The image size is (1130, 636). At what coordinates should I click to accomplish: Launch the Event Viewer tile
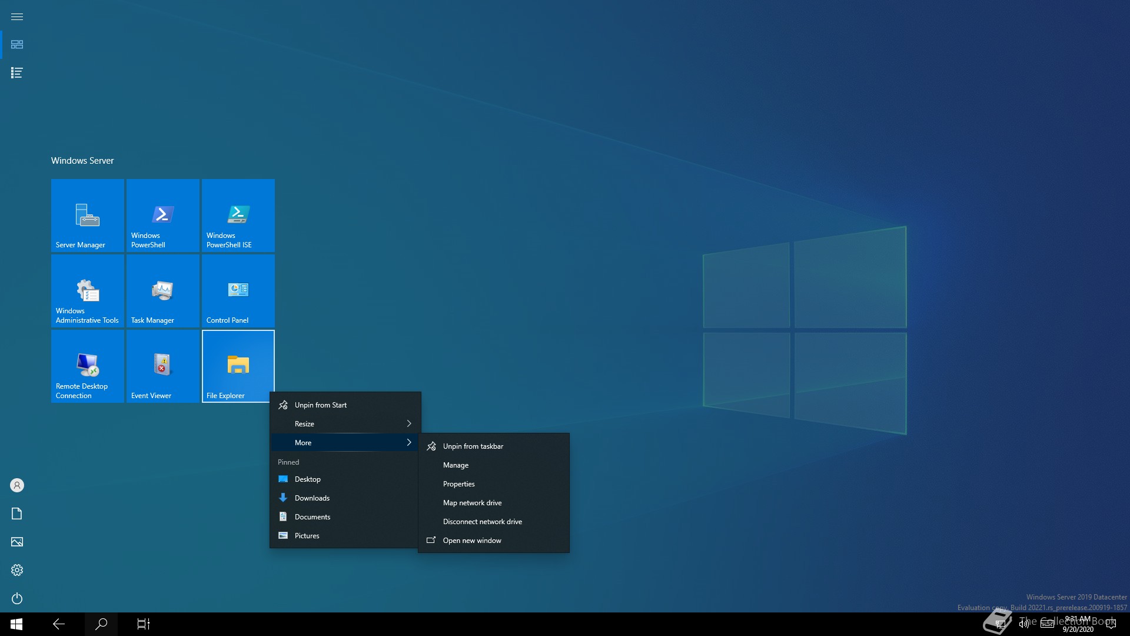pyautogui.click(x=163, y=366)
